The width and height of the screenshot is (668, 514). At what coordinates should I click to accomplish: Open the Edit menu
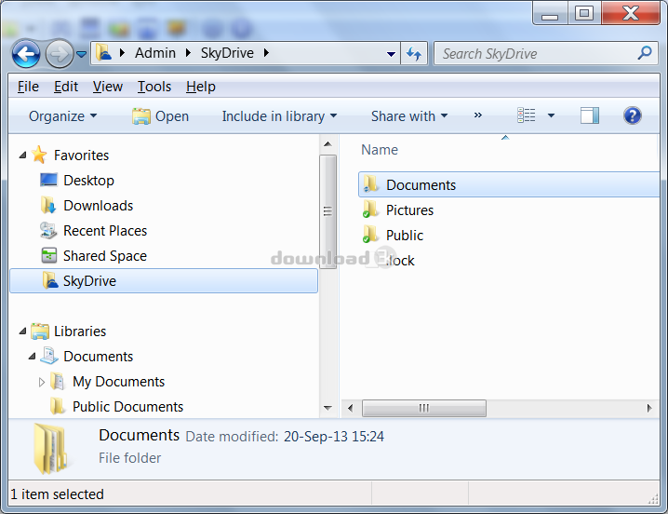pos(66,87)
